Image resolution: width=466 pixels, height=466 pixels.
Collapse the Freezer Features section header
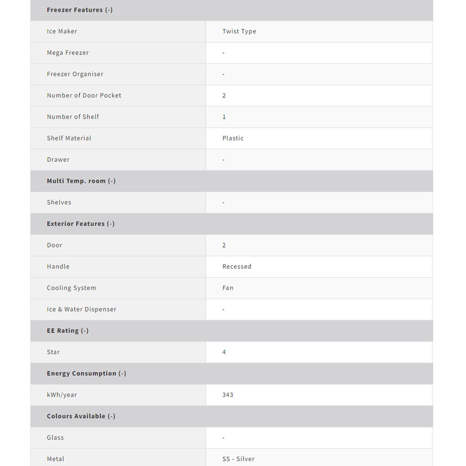click(80, 10)
